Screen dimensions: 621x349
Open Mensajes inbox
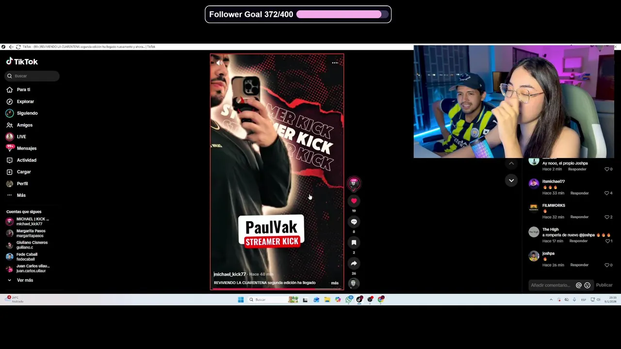tap(21, 148)
